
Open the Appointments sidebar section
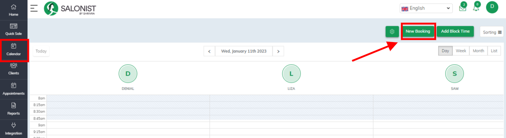pos(13,89)
